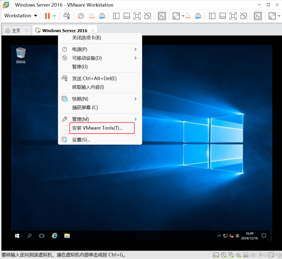282x259 pixels.
Task: Click the snapshot icon beside 快照(N)
Action: tap(65, 99)
